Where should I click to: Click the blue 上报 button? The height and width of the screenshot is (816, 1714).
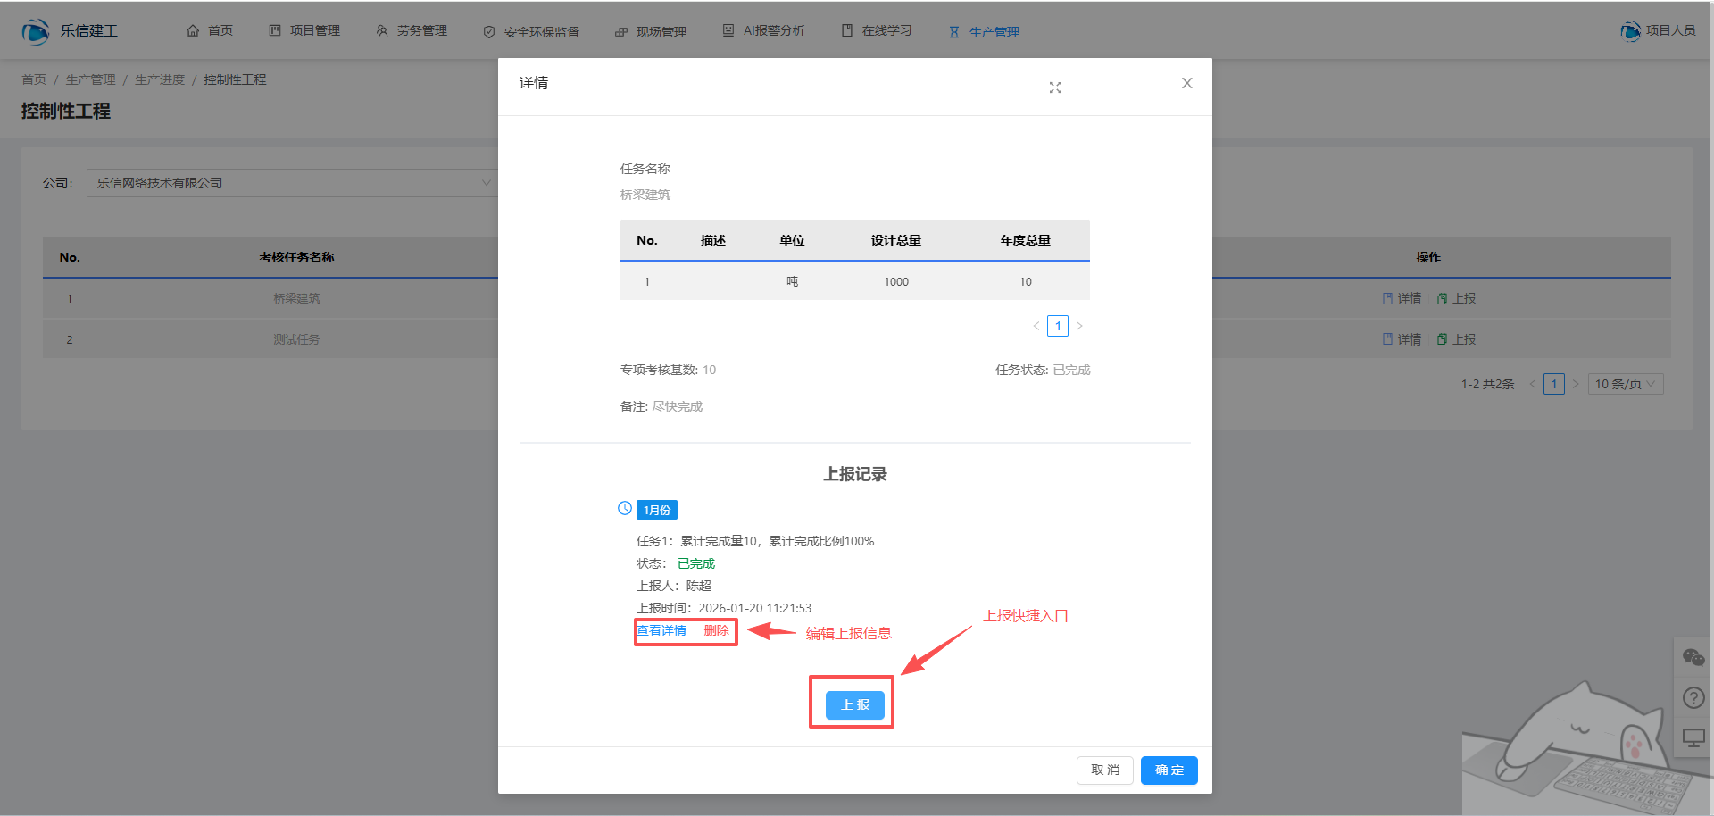(x=854, y=704)
